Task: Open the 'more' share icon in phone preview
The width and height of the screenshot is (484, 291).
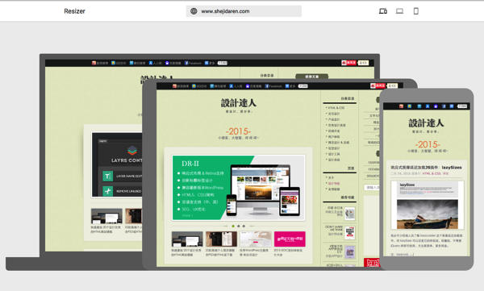Action: point(452,106)
